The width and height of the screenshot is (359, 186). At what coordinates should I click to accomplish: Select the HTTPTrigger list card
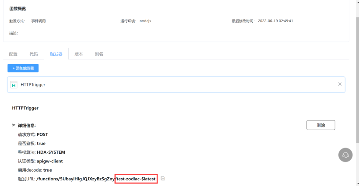(x=176, y=85)
